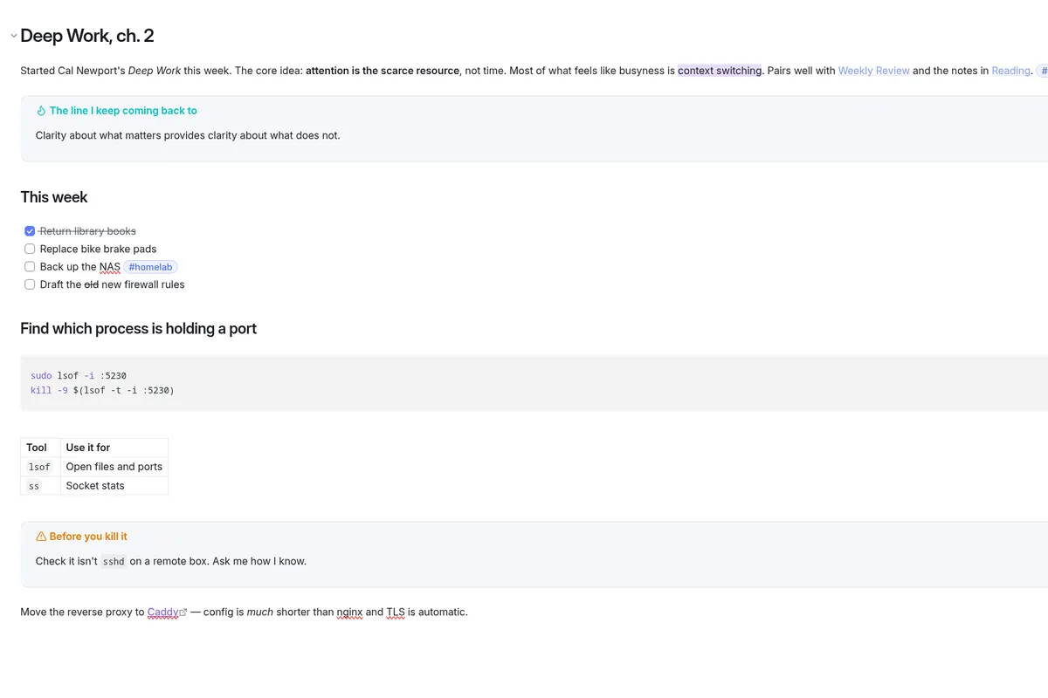Click the sentence "Ask me how I know."
This screenshot has width=1048, height=698.
(x=259, y=561)
